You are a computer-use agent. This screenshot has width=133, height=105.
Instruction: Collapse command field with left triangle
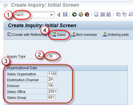point(59,15)
